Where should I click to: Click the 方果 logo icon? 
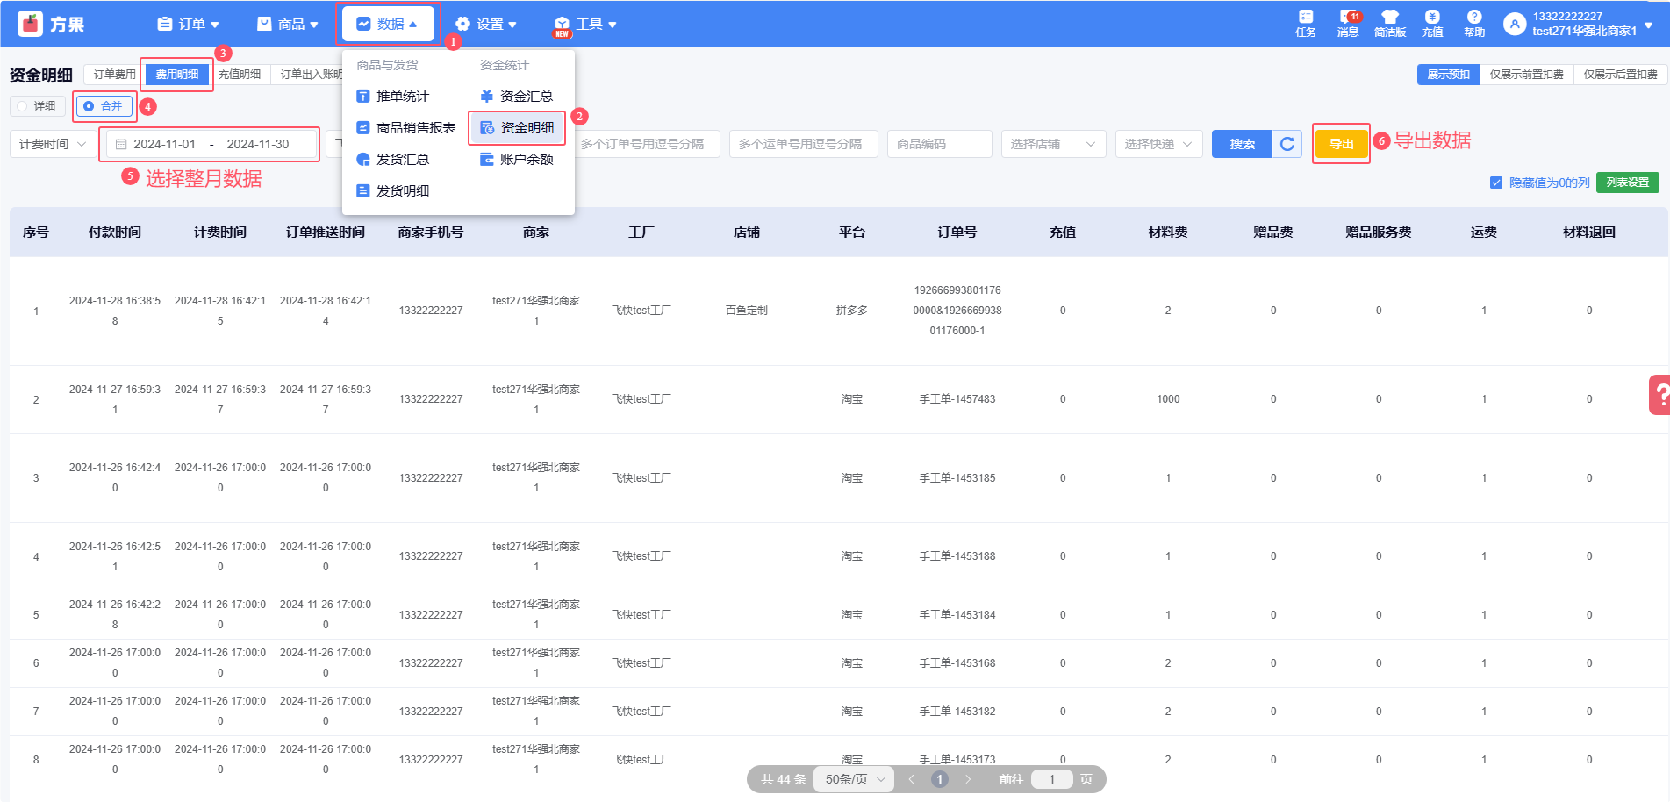(x=30, y=24)
